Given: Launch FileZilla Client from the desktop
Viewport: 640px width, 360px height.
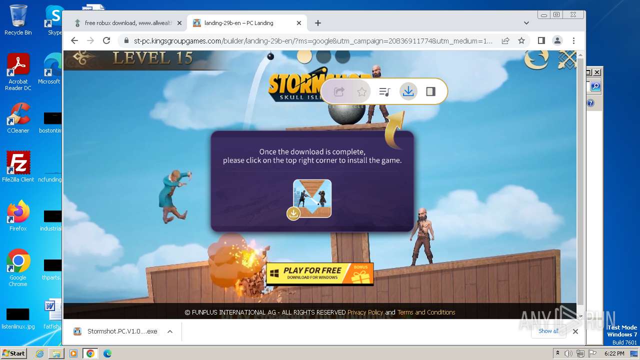Looking at the screenshot, I should (x=18, y=166).
